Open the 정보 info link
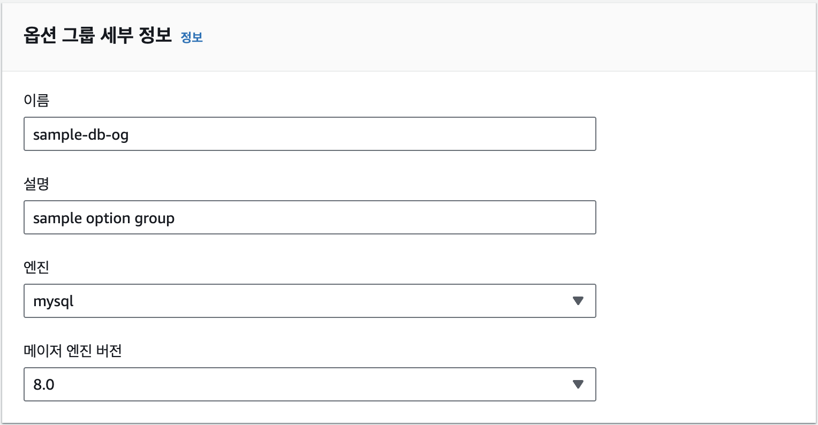Screen dimensions: 818x425 192,37
